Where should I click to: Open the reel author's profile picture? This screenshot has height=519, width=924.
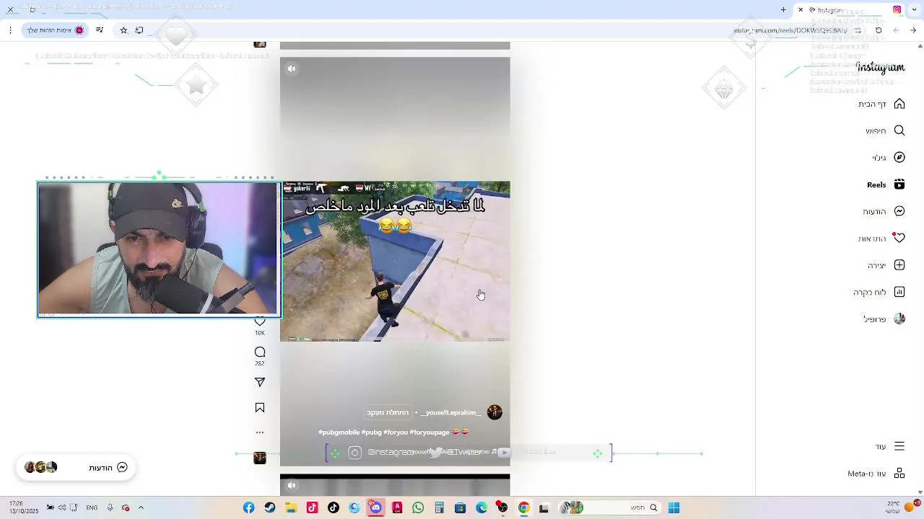click(x=494, y=412)
